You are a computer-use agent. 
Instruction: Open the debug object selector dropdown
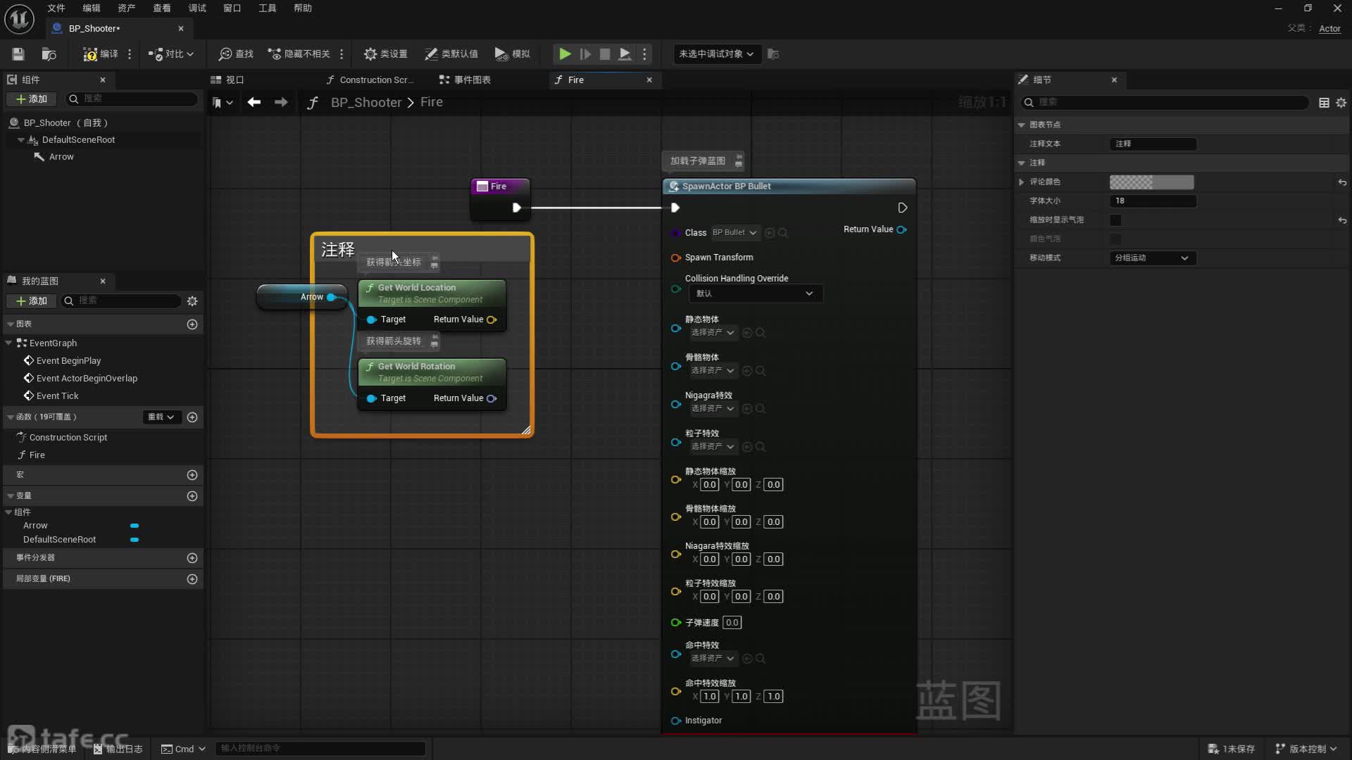(x=716, y=54)
